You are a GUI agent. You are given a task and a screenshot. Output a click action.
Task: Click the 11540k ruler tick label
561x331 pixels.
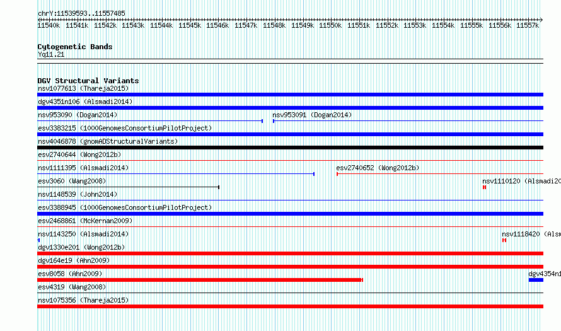click(x=49, y=25)
